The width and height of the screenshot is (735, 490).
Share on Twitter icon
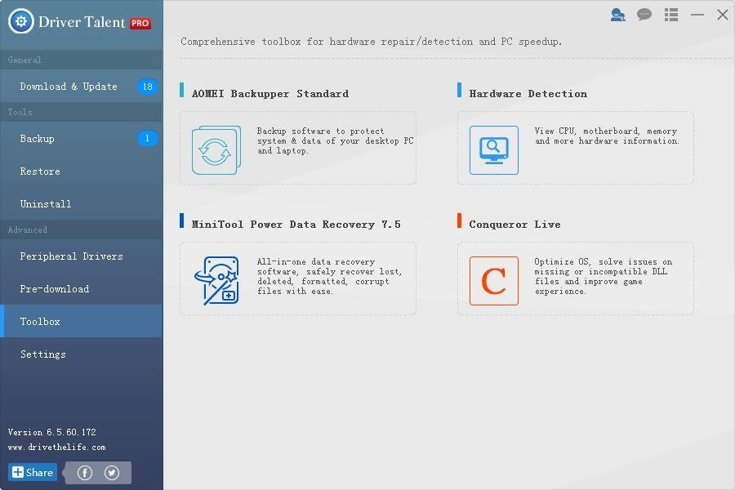(112, 473)
